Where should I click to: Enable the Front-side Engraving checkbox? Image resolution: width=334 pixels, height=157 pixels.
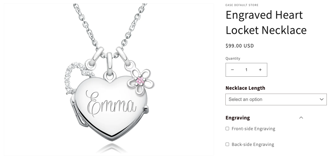click(227, 129)
